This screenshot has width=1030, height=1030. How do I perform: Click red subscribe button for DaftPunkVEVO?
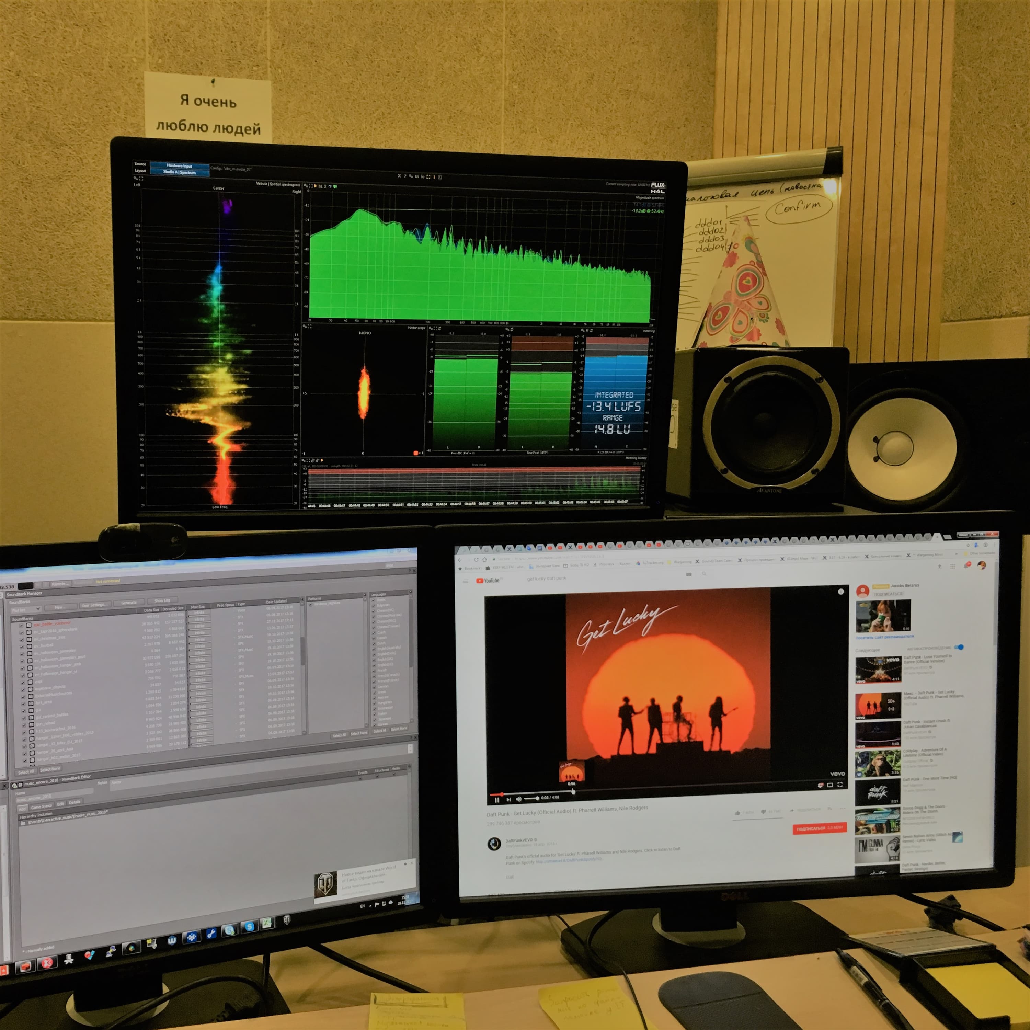[x=819, y=828]
